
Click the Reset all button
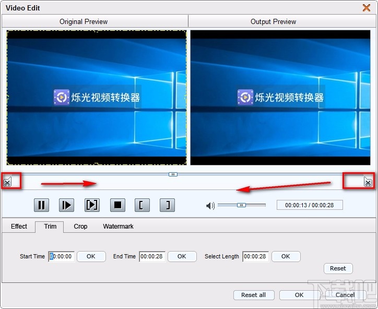pyautogui.click(x=254, y=295)
